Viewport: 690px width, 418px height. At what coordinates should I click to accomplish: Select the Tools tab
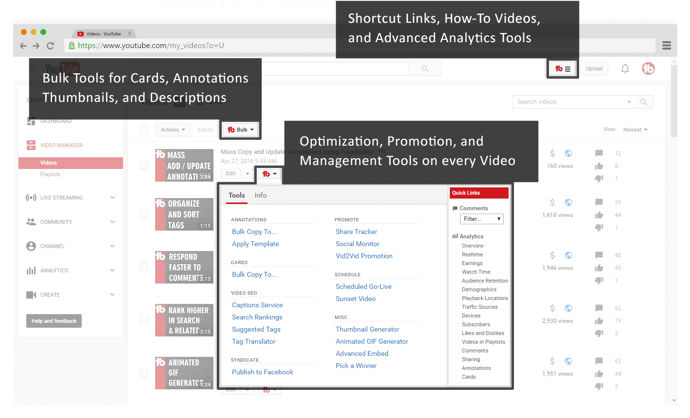point(237,195)
